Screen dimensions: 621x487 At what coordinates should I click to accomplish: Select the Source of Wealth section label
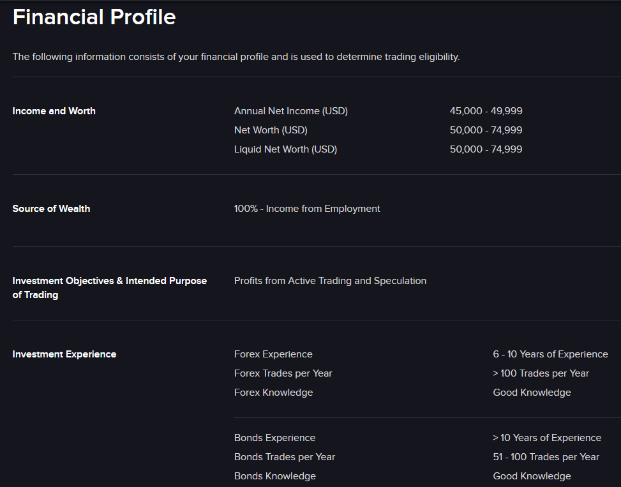point(51,208)
